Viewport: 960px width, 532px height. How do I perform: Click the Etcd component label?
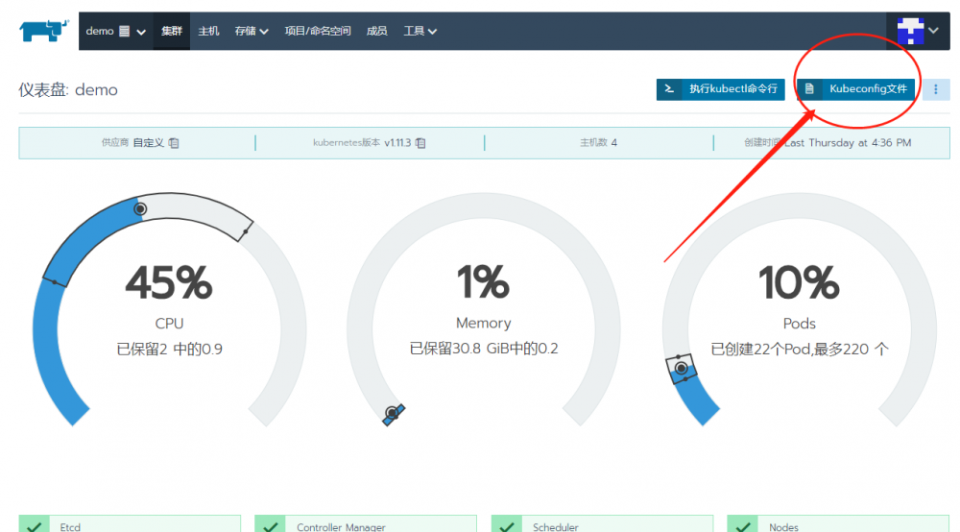click(70, 527)
